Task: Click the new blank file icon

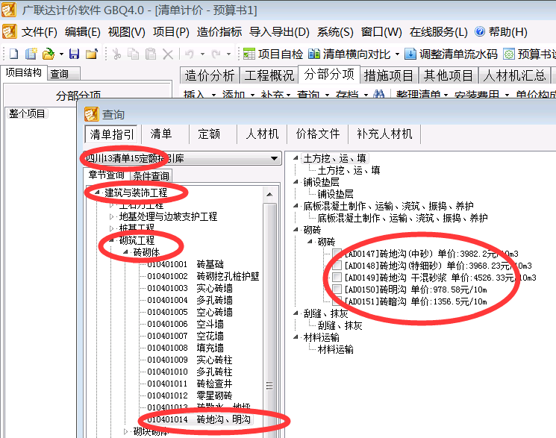Action: point(14,54)
